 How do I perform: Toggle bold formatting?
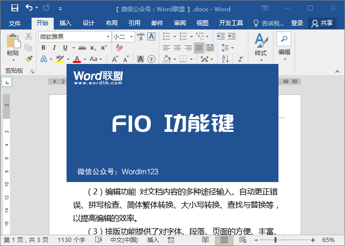click(x=43, y=48)
